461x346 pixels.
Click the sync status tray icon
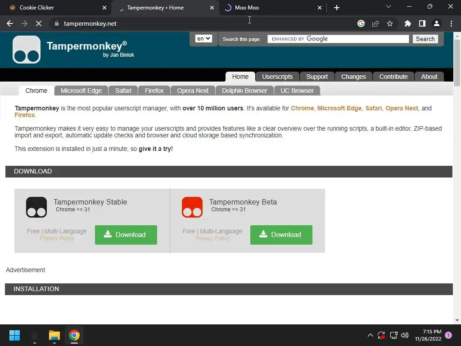tap(381, 335)
